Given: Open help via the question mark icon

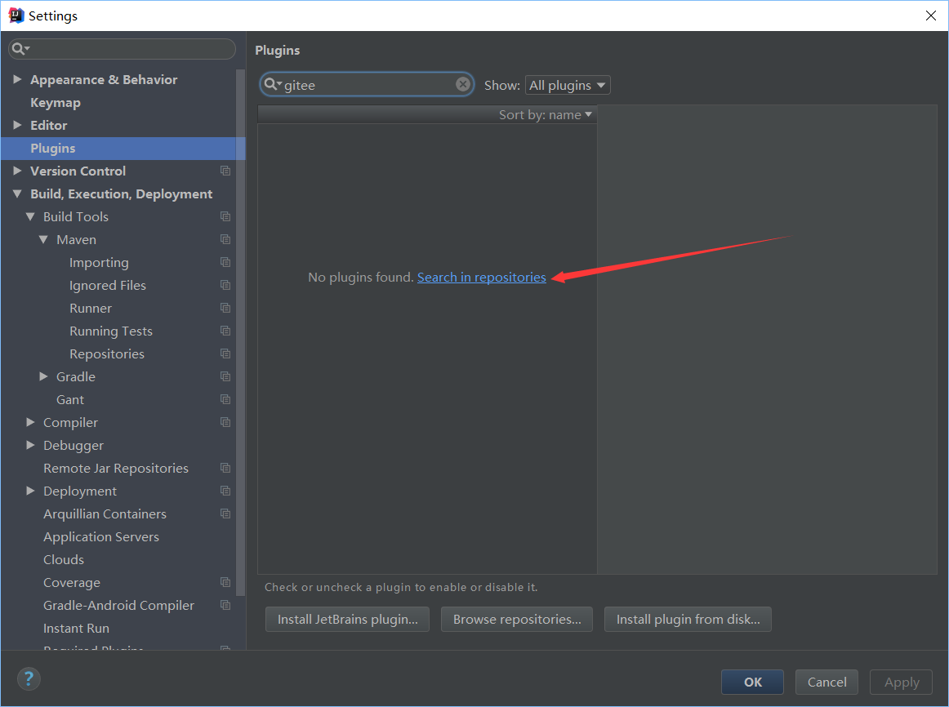Looking at the screenshot, I should (x=29, y=678).
